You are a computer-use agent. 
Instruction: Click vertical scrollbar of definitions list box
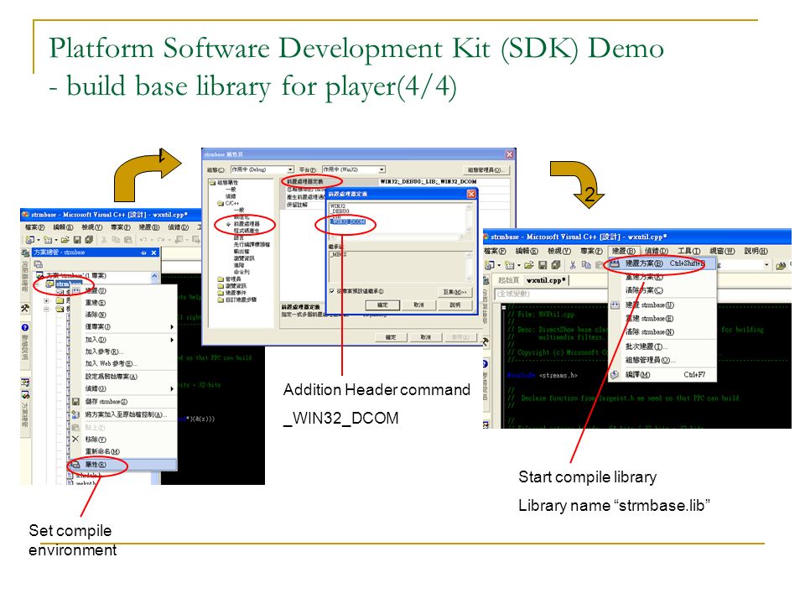468,221
